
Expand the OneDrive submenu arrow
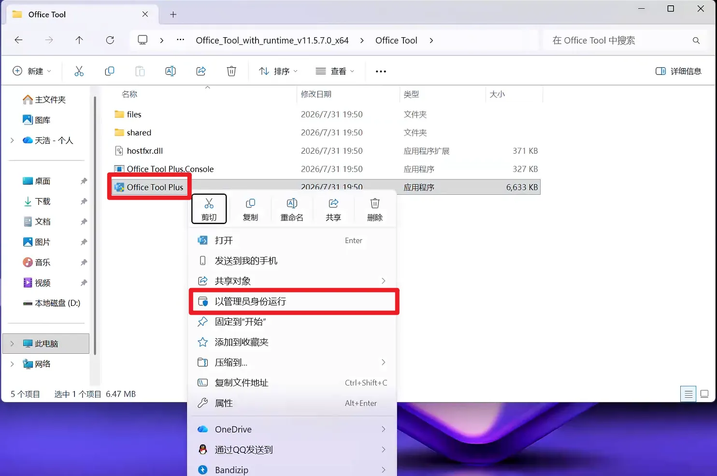pos(384,429)
